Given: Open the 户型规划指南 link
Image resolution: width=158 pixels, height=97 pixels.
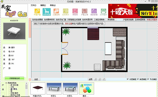Looking at the screenshot, I should [129, 20].
